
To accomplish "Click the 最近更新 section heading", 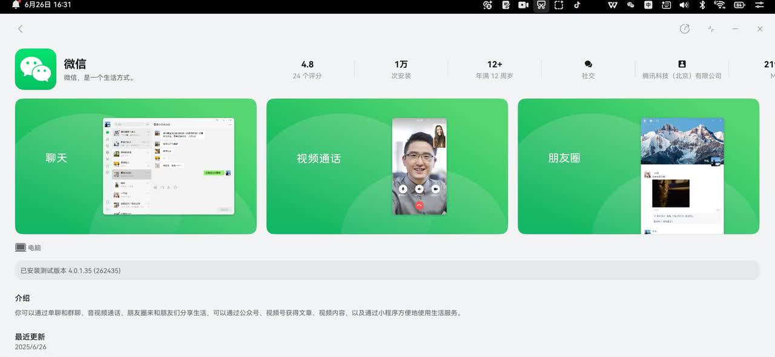I will point(30,337).
